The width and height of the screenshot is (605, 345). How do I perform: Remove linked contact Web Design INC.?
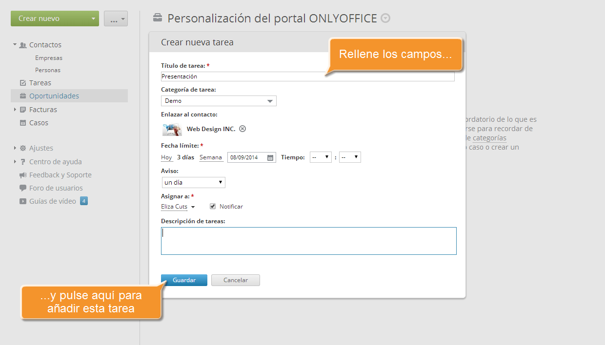[x=242, y=129]
